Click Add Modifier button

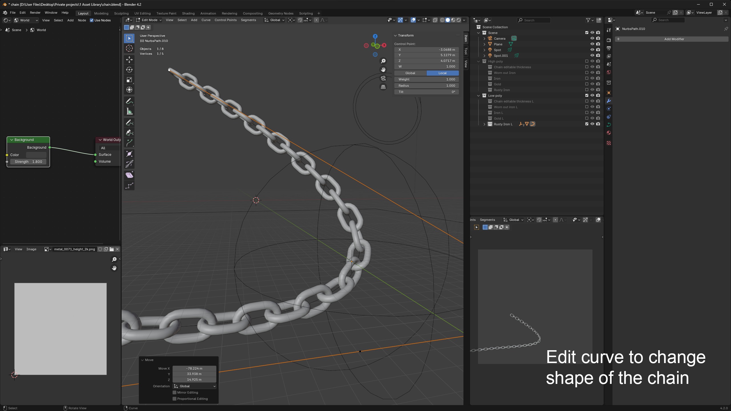[672, 39]
